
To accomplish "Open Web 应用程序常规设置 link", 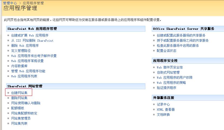I will pyautogui.click(x=28, y=61).
